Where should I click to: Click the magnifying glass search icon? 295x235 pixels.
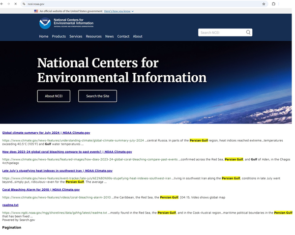248,32
